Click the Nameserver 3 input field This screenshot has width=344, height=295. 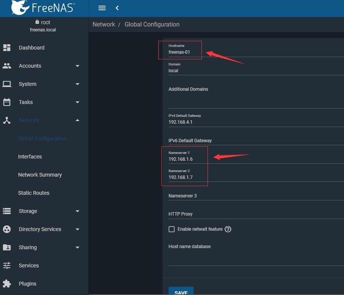coord(227,196)
